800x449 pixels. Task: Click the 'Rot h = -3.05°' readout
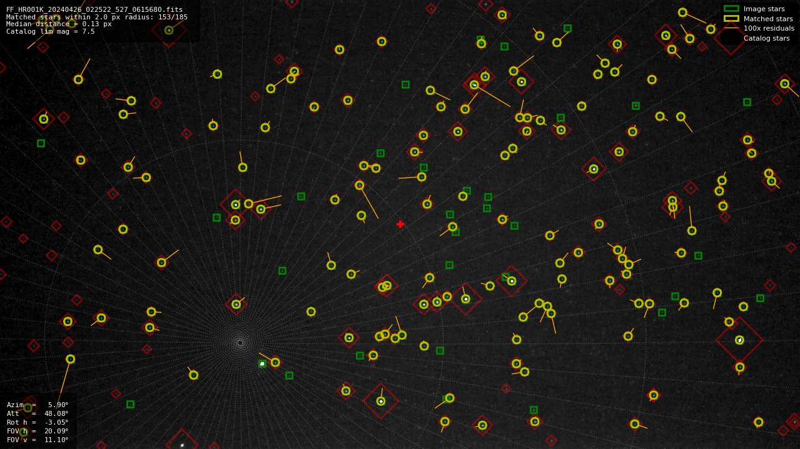pyautogui.click(x=38, y=422)
